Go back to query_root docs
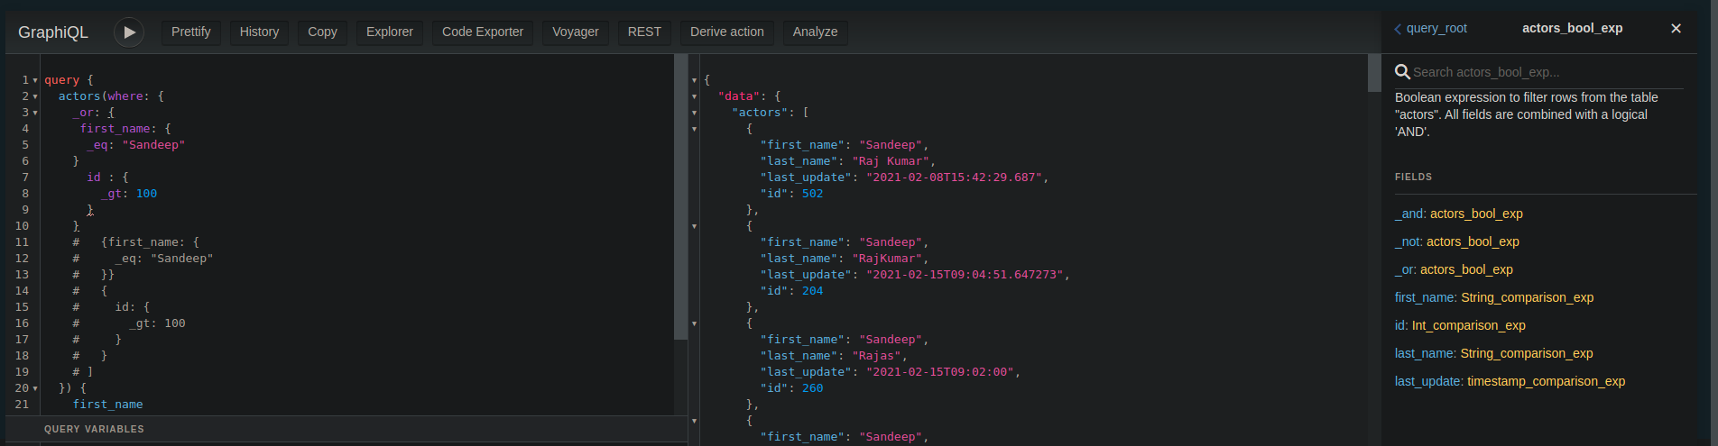Image resolution: width=1718 pixels, height=446 pixels. [1431, 29]
